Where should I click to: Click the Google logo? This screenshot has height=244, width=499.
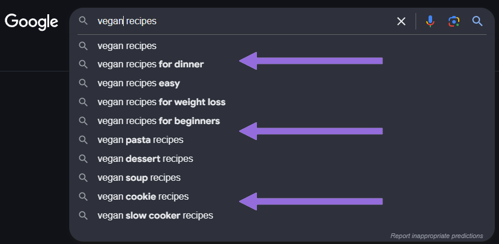pyautogui.click(x=31, y=22)
